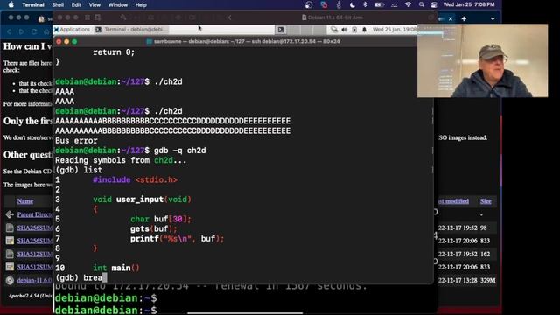Click the last debian@debian:~$ prompt in the background terminal
560x315 pixels.
point(106,310)
